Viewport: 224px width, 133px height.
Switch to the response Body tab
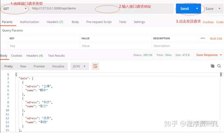4,56
